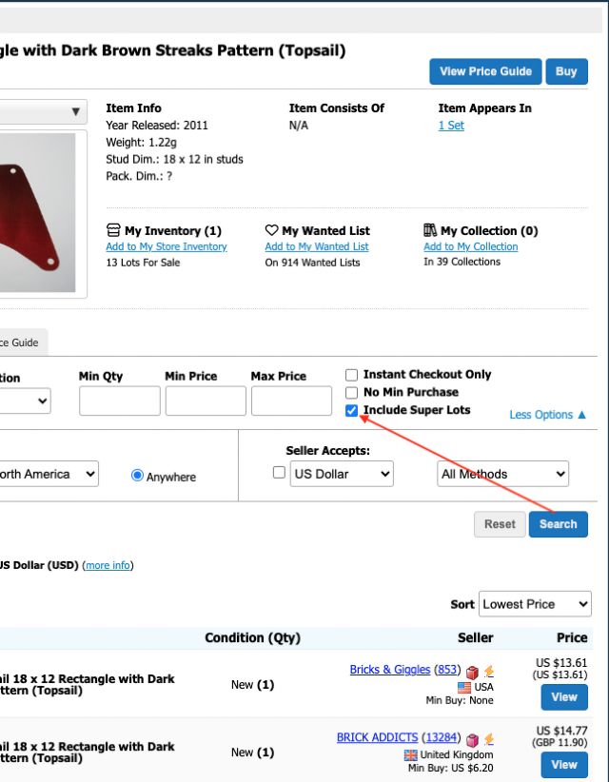
Task: Click the View Price Guide button
Action: (484, 71)
